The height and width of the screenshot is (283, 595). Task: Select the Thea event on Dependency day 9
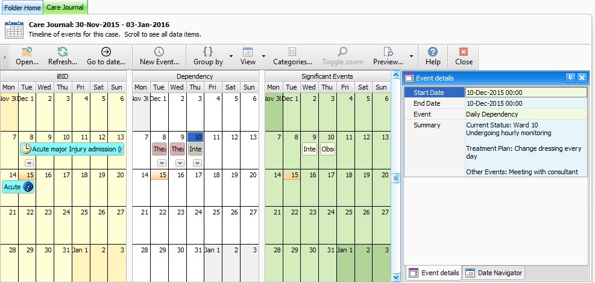178,149
